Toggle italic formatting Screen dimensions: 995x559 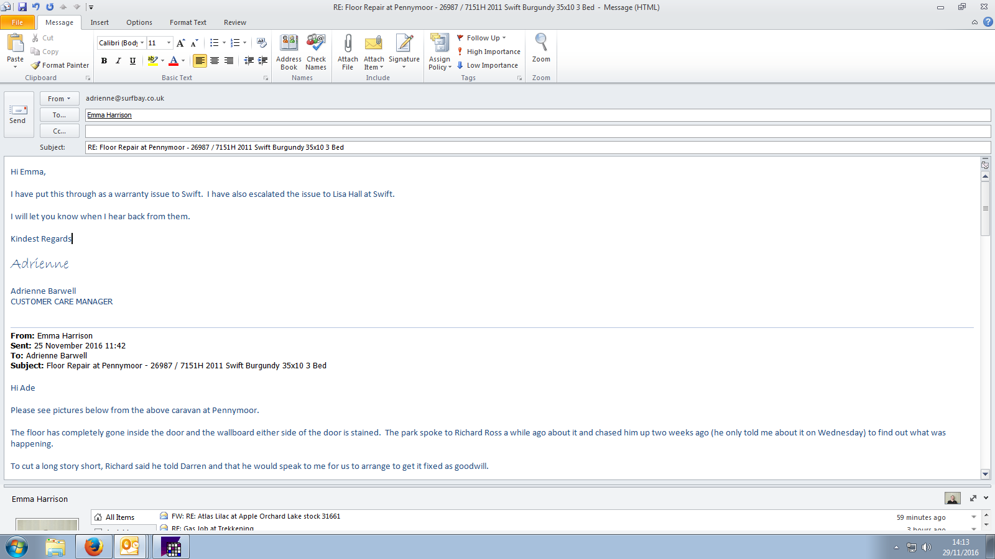[x=118, y=61]
